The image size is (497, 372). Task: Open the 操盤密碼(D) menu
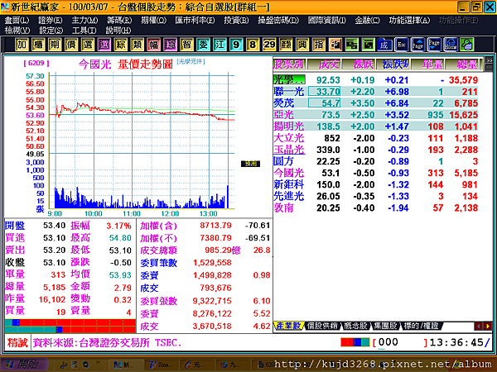click(x=278, y=20)
